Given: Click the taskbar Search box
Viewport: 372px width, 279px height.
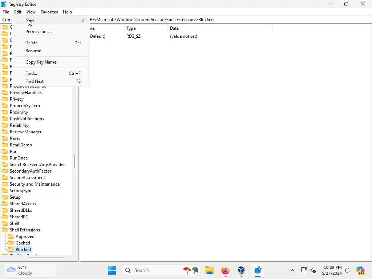Looking at the screenshot, I should pos(161,270).
